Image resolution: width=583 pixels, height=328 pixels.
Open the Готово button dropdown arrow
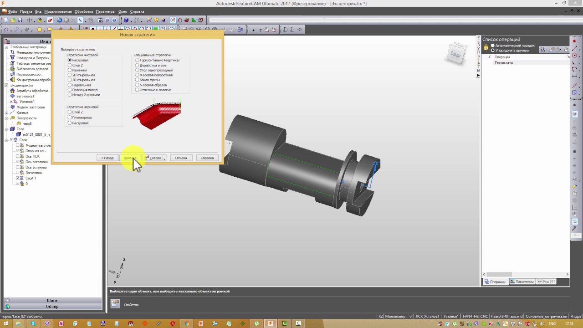point(164,158)
